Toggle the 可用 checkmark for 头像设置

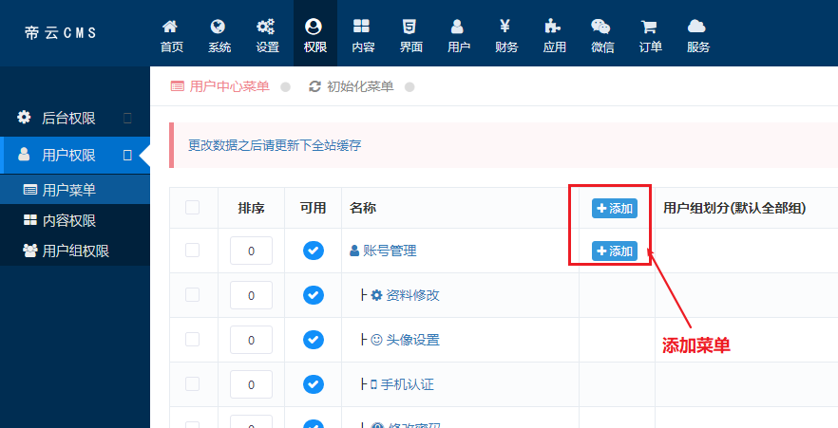tap(314, 340)
